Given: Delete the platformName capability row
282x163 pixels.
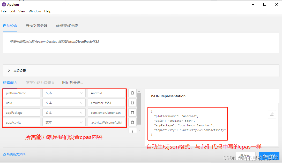Looking at the screenshot, I should pyautogui.click(x=132, y=93).
